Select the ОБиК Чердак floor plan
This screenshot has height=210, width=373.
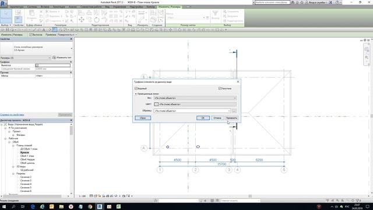coord(27,159)
